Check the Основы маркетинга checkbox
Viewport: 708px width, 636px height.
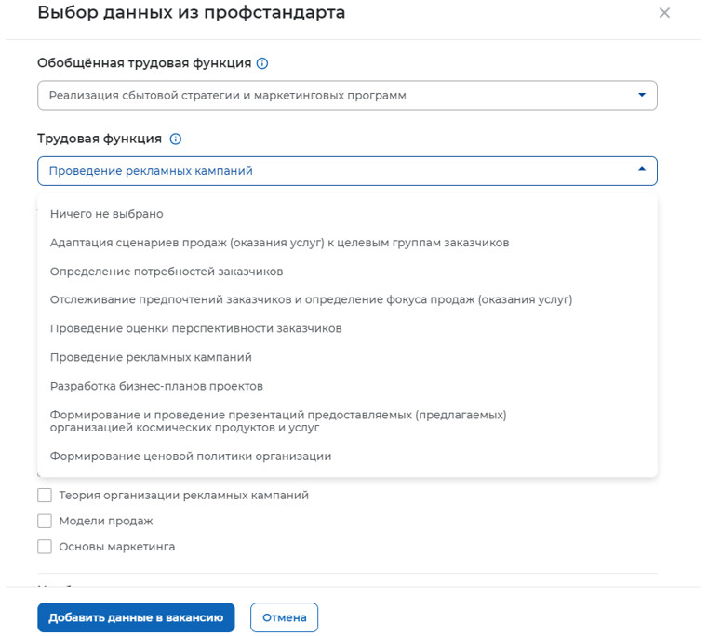point(45,547)
